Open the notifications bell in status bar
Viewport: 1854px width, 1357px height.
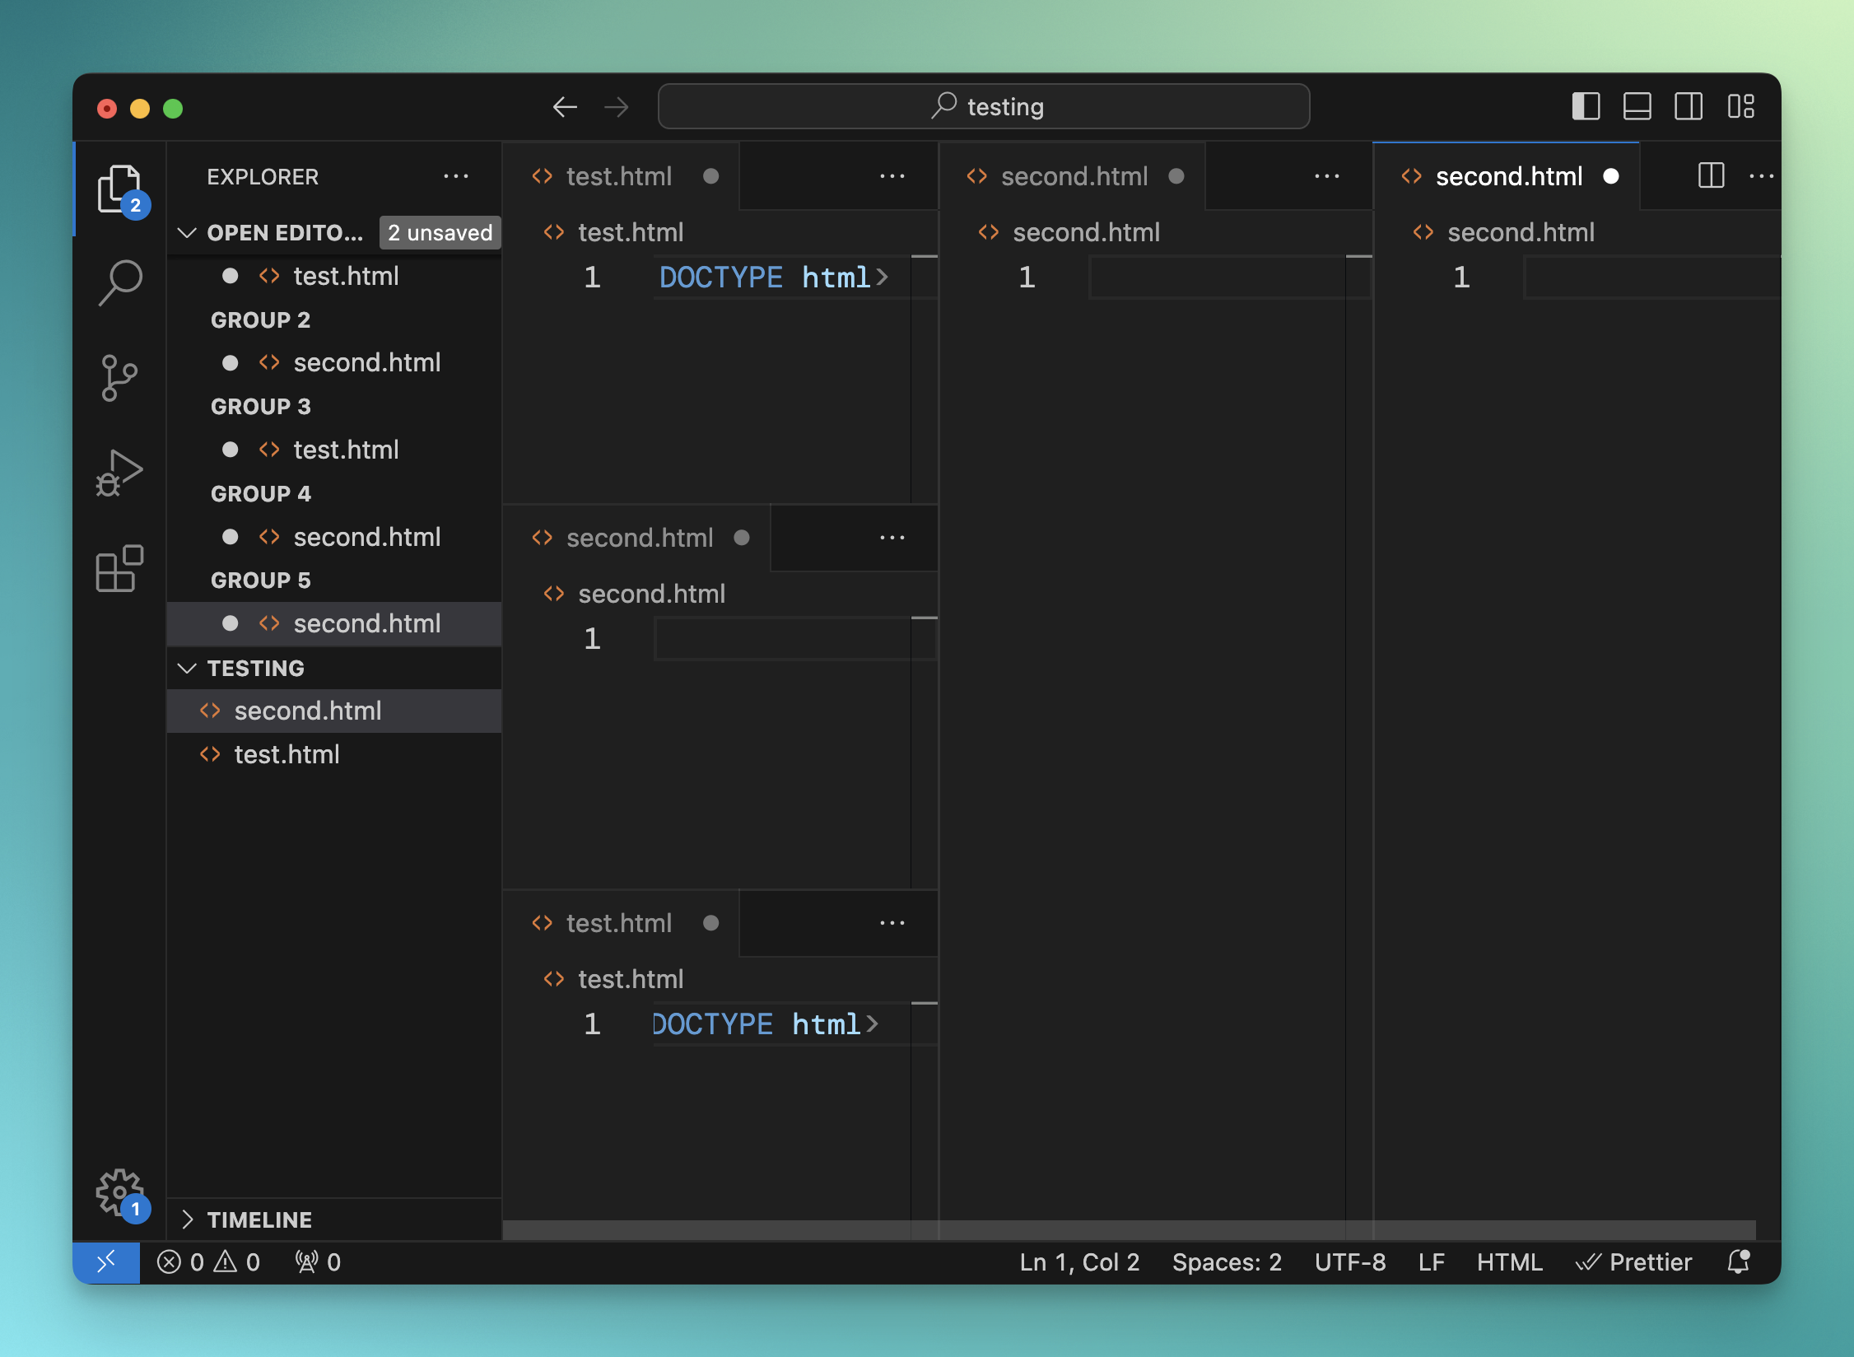pos(1738,1261)
